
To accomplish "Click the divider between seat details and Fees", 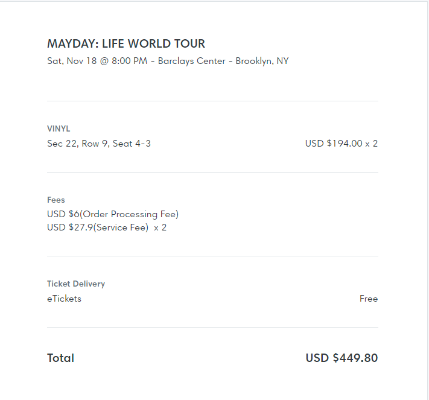I will 212,172.
